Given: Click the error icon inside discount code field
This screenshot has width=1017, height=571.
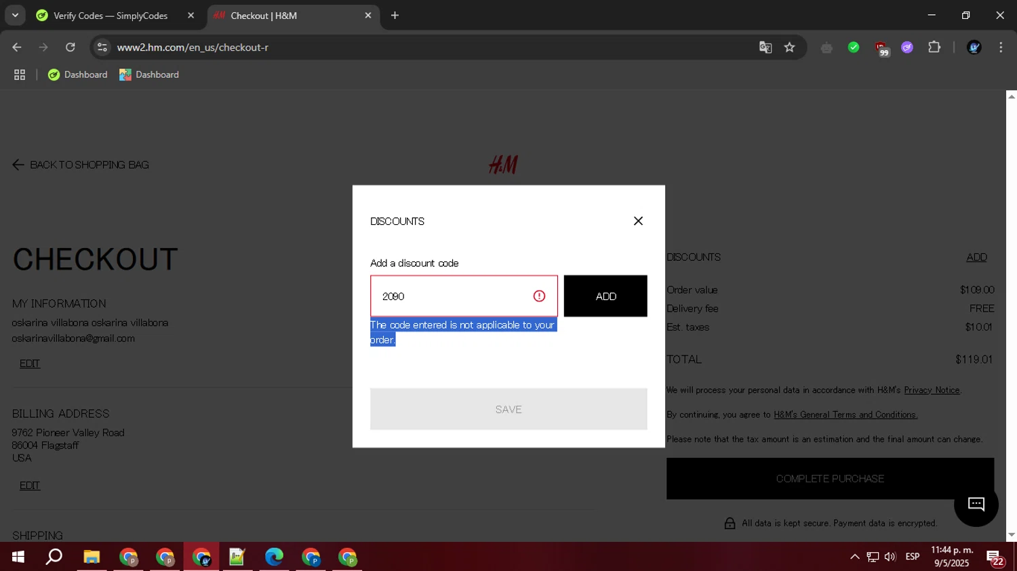Looking at the screenshot, I should 539,296.
